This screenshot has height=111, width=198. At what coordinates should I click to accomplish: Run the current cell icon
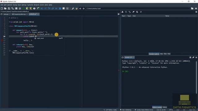(x=27, y=8)
